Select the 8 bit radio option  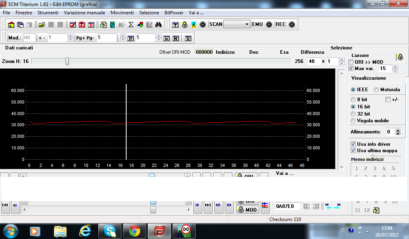[x=353, y=100]
